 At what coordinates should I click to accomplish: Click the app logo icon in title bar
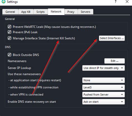point(3,2)
